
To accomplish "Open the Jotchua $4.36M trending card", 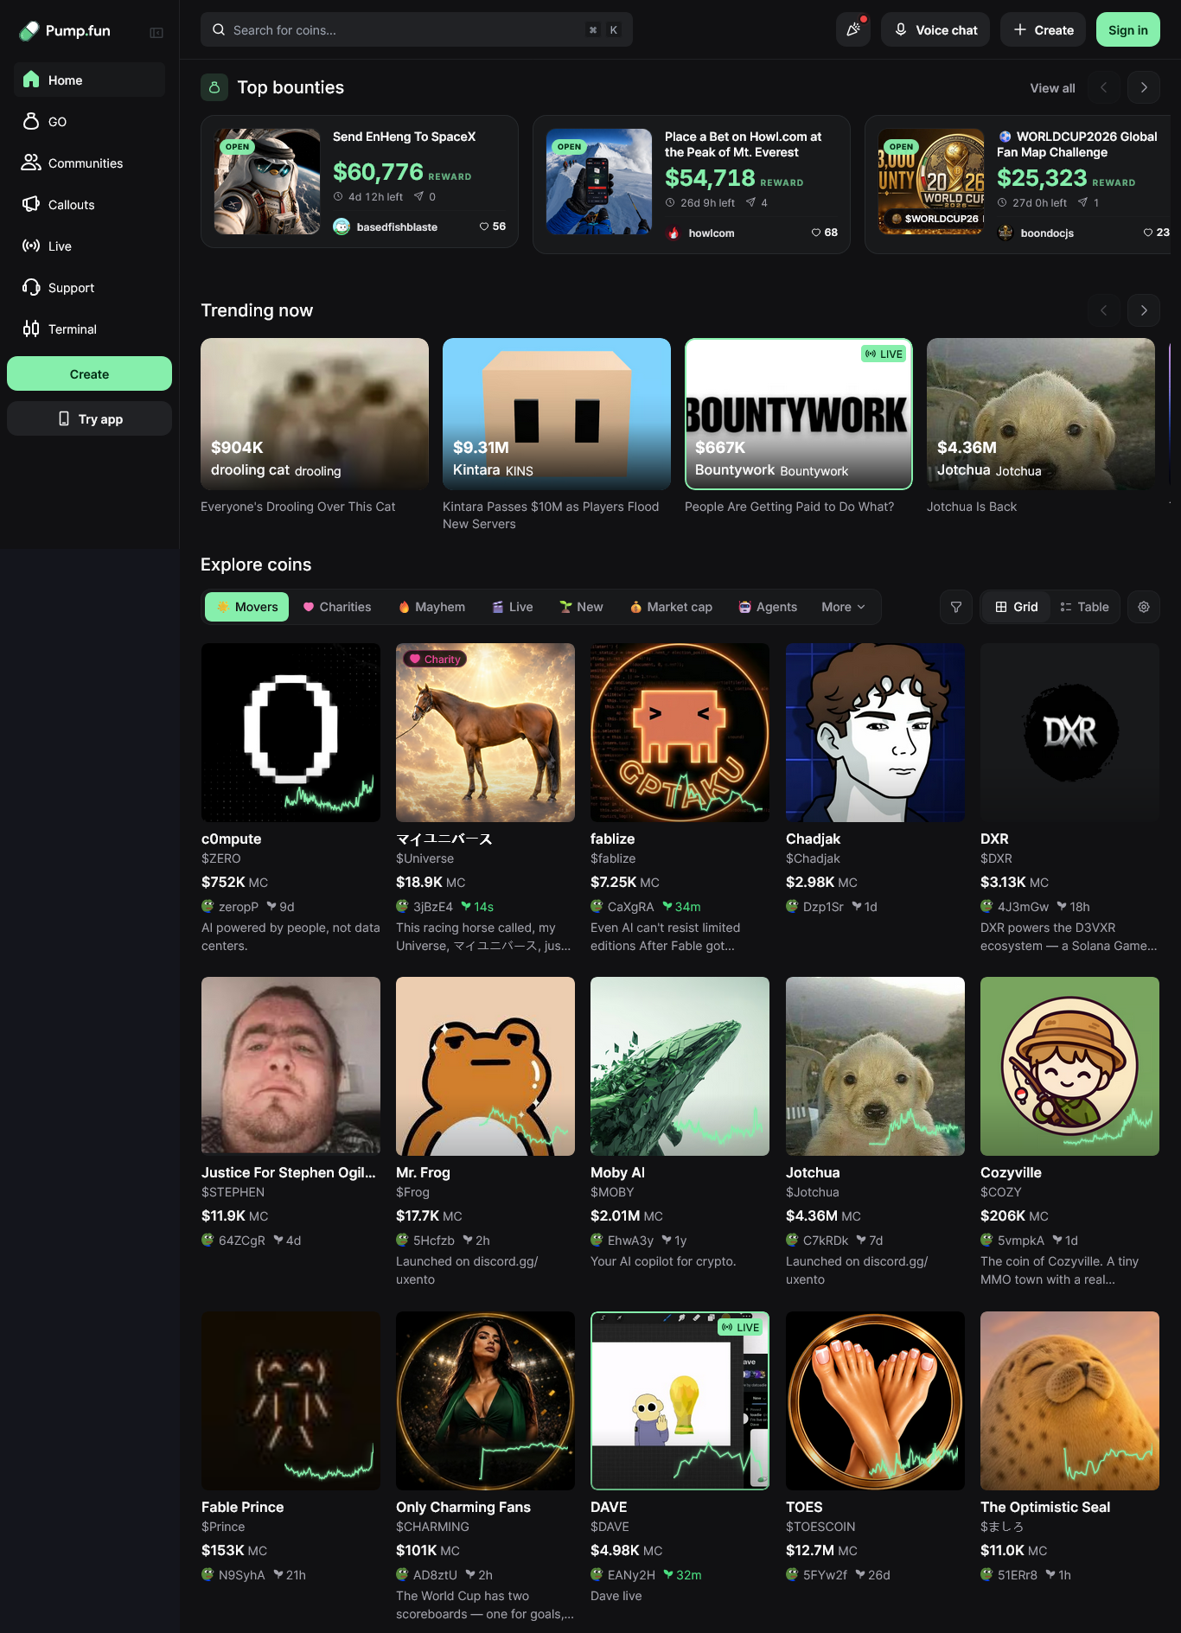I will pos(1041,414).
